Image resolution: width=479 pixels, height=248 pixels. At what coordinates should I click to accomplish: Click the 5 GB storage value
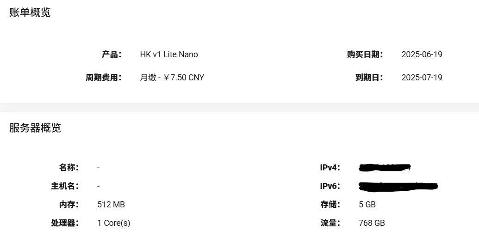pos(367,205)
